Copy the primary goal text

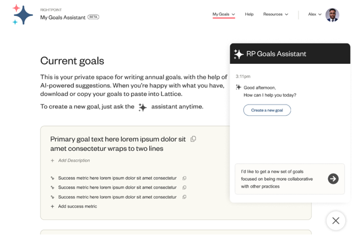(x=193, y=139)
